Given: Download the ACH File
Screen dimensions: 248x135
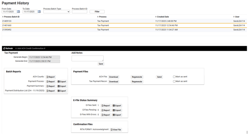Looking at the screenshot, I should click(x=114, y=77).
